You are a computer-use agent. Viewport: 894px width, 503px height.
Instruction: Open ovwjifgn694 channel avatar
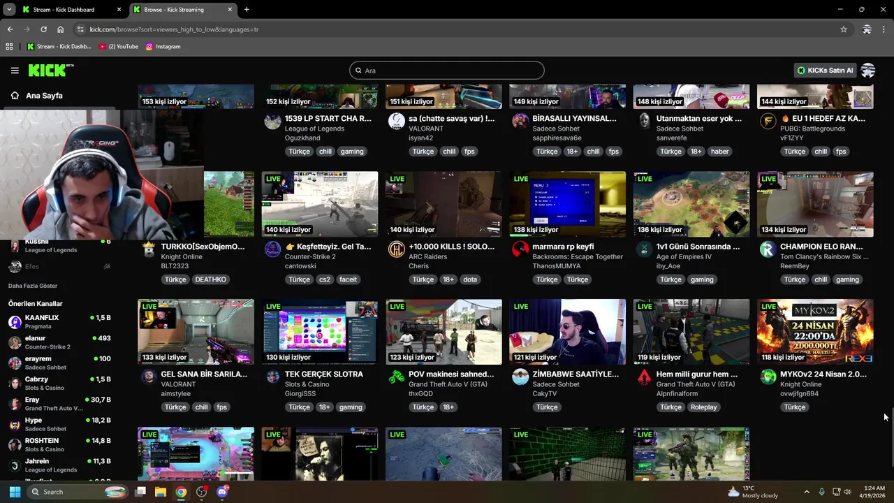click(x=768, y=377)
